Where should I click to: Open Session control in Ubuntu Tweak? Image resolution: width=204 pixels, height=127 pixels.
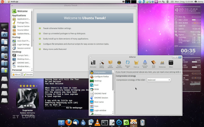[22, 48]
